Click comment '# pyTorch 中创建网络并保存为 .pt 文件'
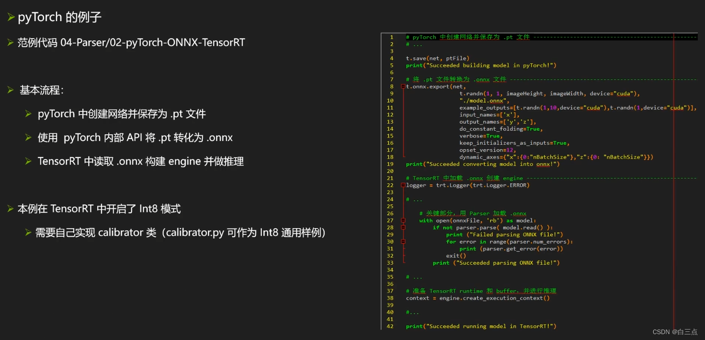The image size is (705, 340). coord(467,37)
